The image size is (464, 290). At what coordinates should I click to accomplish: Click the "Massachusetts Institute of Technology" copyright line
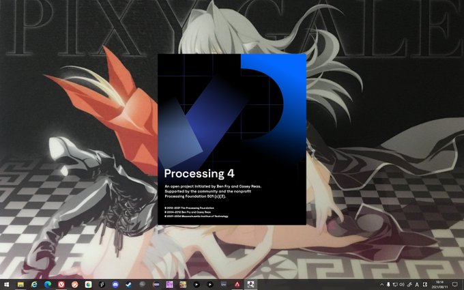coord(197,216)
